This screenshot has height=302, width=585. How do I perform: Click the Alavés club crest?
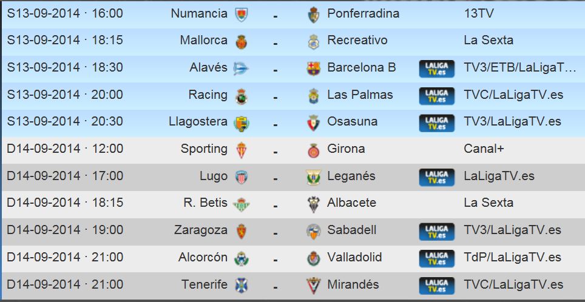coord(241,69)
